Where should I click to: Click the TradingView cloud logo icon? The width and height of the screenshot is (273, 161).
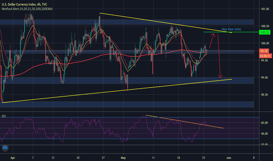(5, 148)
